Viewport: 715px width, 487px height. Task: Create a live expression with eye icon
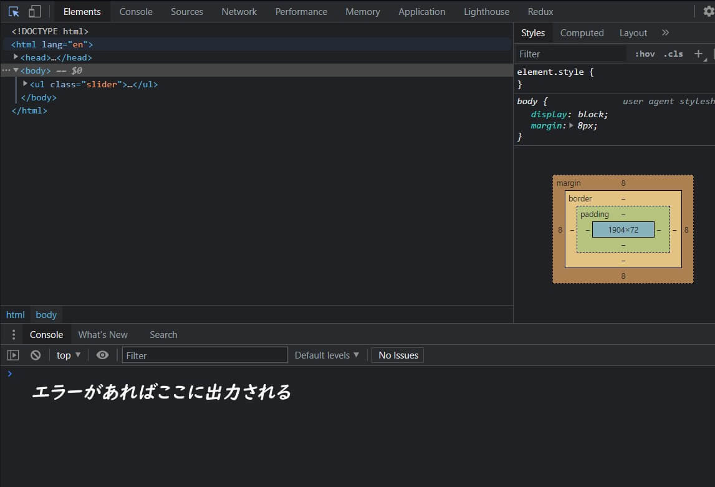pyautogui.click(x=103, y=355)
